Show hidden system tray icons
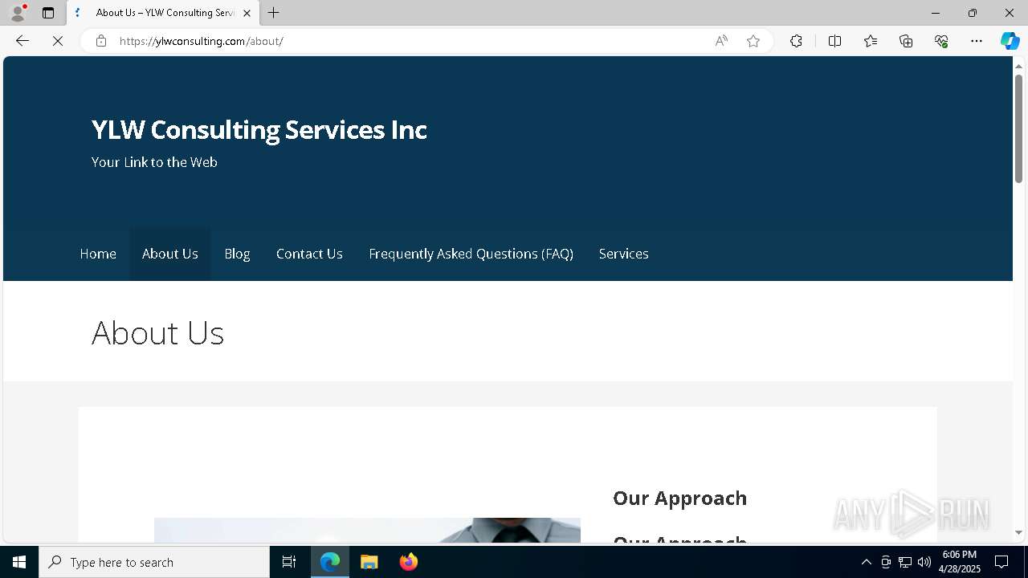1028x578 pixels. 866,562
